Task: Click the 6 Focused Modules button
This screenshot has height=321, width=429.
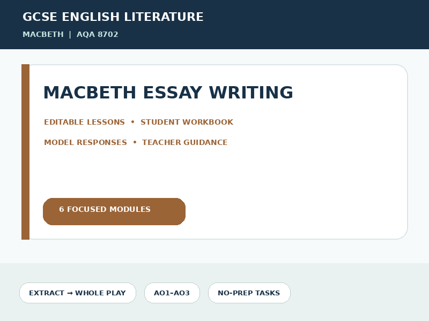Action: (x=114, y=211)
